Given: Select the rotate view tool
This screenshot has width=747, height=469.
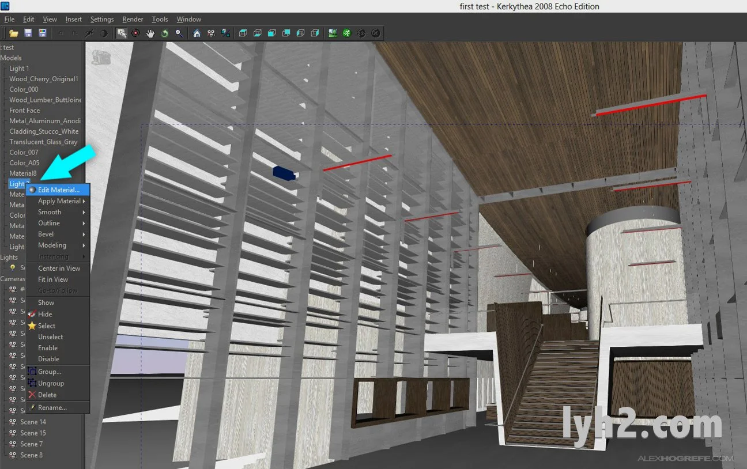Looking at the screenshot, I should 164,33.
